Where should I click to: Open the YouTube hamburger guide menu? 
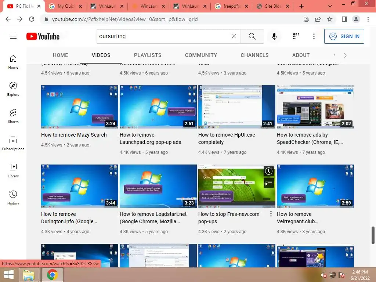13,36
